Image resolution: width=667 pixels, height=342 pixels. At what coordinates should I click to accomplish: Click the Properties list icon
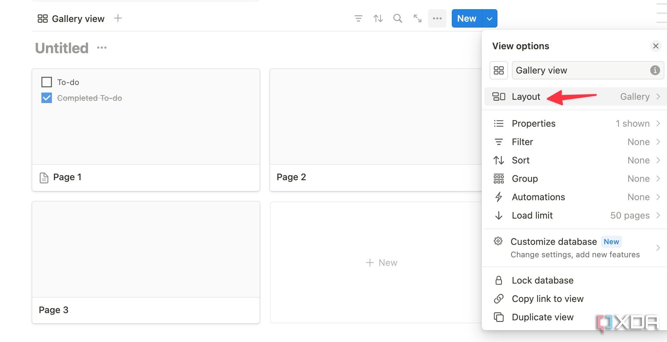pyautogui.click(x=499, y=123)
